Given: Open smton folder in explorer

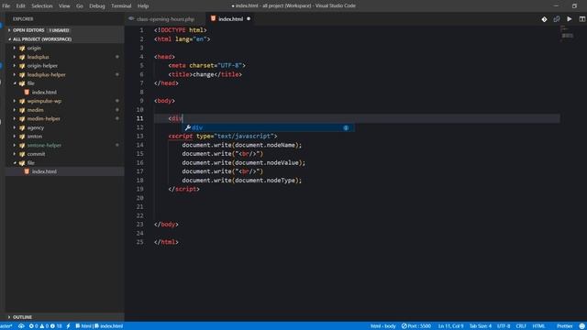Looking at the screenshot, I should pos(35,137).
